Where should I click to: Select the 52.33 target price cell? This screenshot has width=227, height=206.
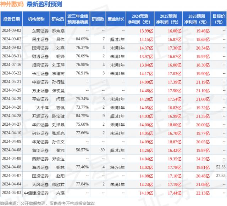tap(220, 167)
